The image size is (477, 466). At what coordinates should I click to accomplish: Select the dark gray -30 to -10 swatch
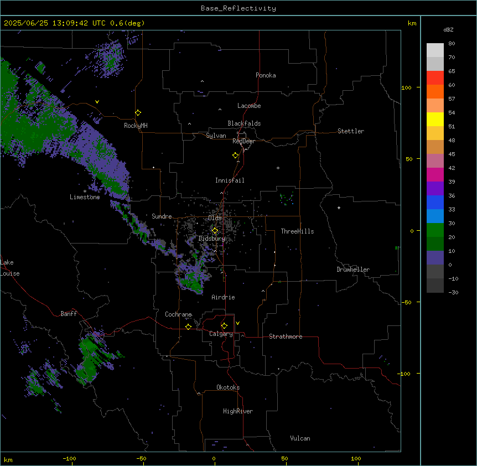(435, 286)
